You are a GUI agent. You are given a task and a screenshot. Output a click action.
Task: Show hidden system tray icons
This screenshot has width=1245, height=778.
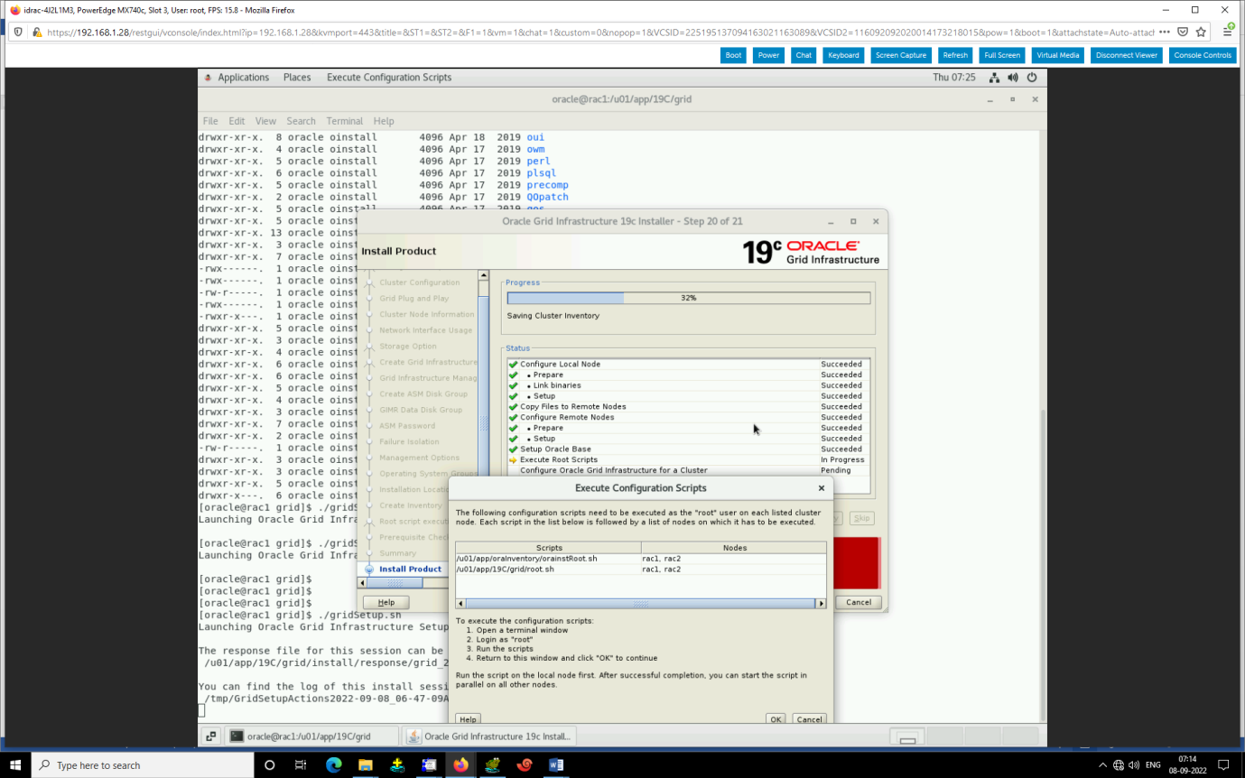click(1102, 765)
